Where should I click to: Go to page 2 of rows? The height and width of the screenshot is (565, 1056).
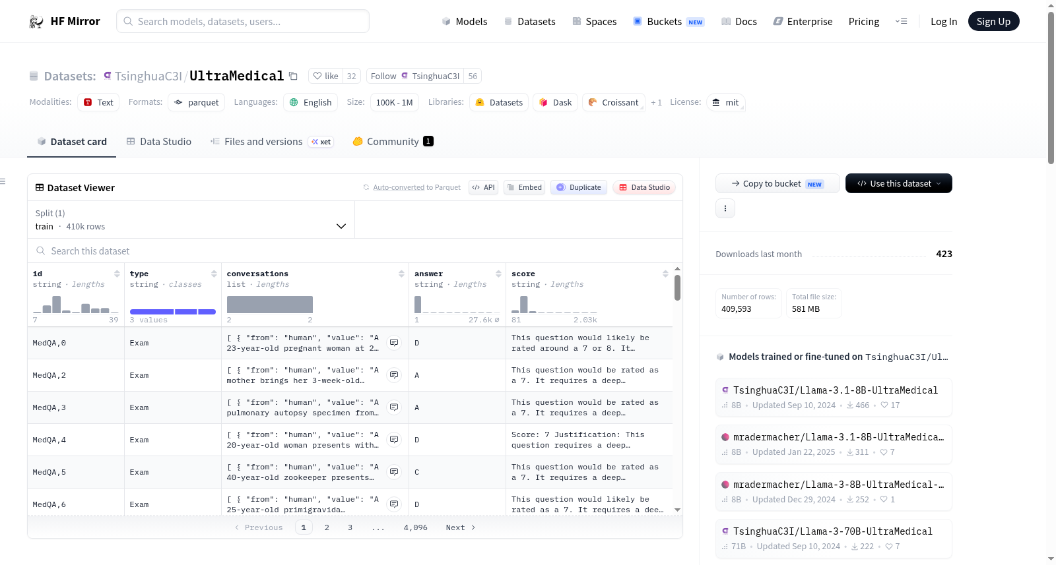[x=327, y=527]
